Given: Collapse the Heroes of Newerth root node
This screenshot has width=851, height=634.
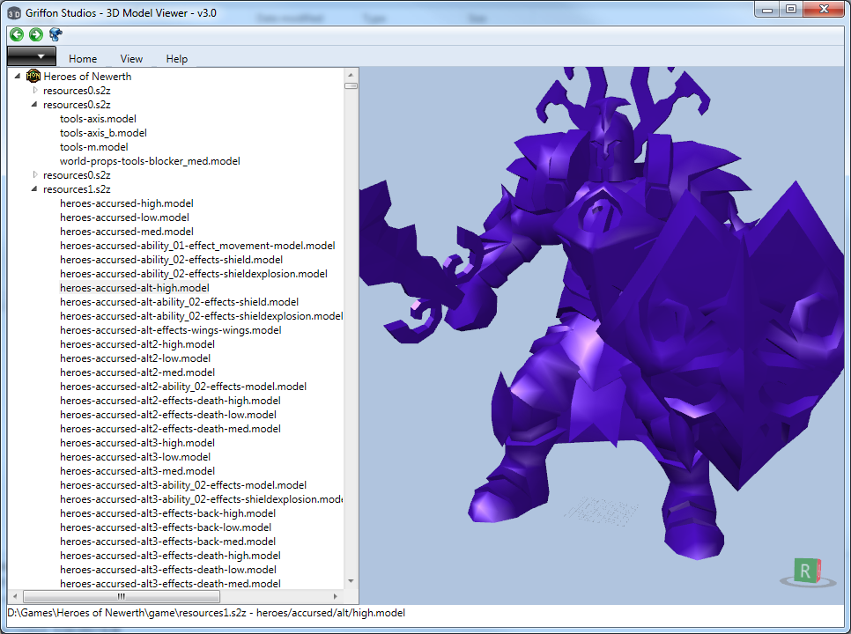Looking at the screenshot, I should (18, 76).
